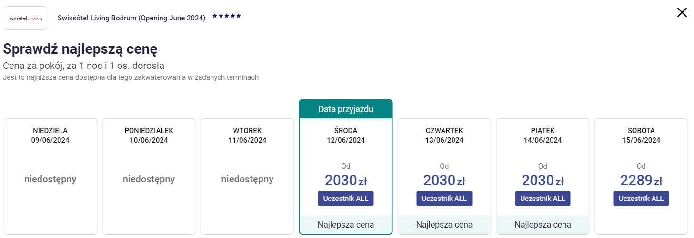Click the five-star hotel rating icons

click(227, 16)
